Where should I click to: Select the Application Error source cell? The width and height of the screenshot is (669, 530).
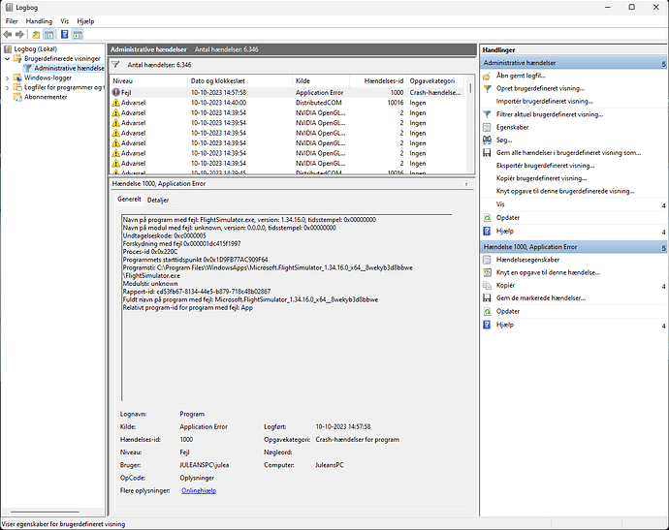[320, 92]
